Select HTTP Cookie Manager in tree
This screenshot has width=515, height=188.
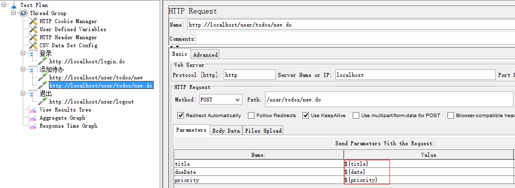point(69,21)
